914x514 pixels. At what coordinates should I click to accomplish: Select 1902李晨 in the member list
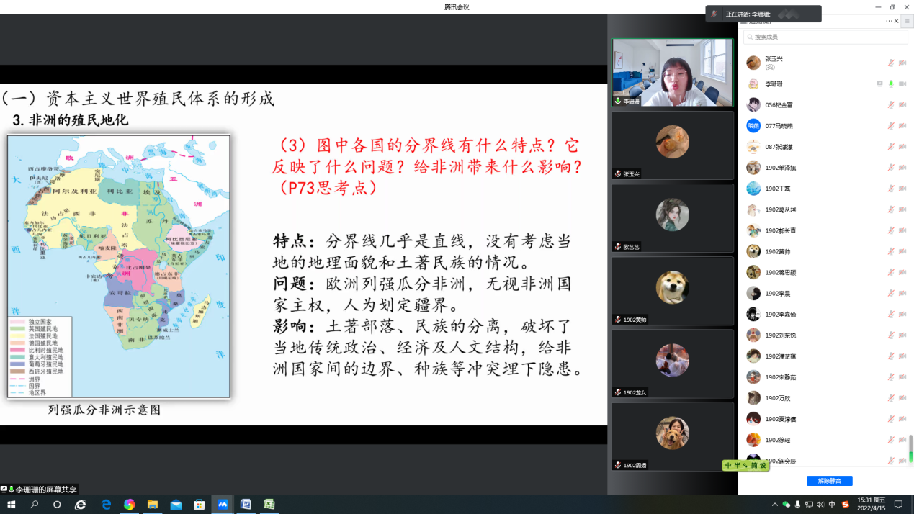[777, 293]
